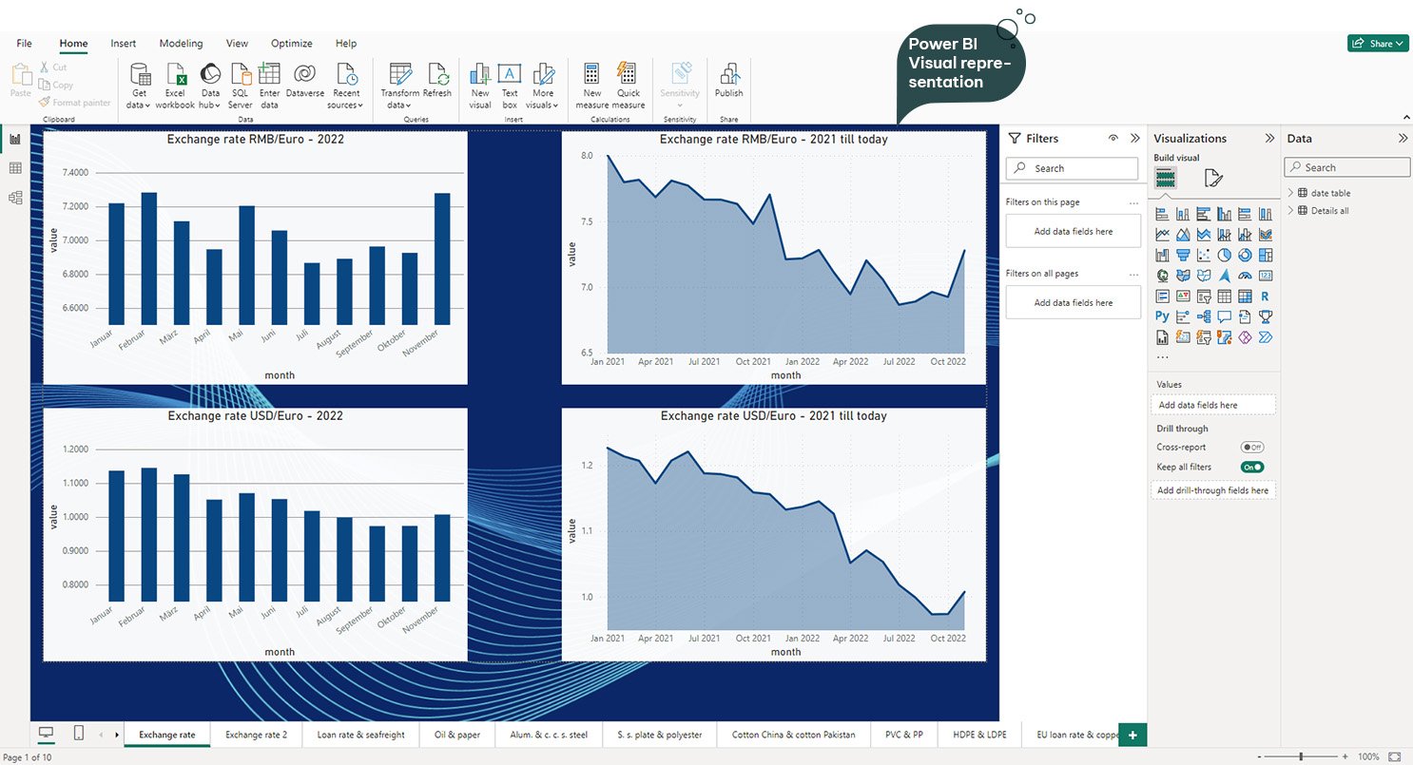Click the Publish icon
Screen dimensions: 1413x765
729,76
